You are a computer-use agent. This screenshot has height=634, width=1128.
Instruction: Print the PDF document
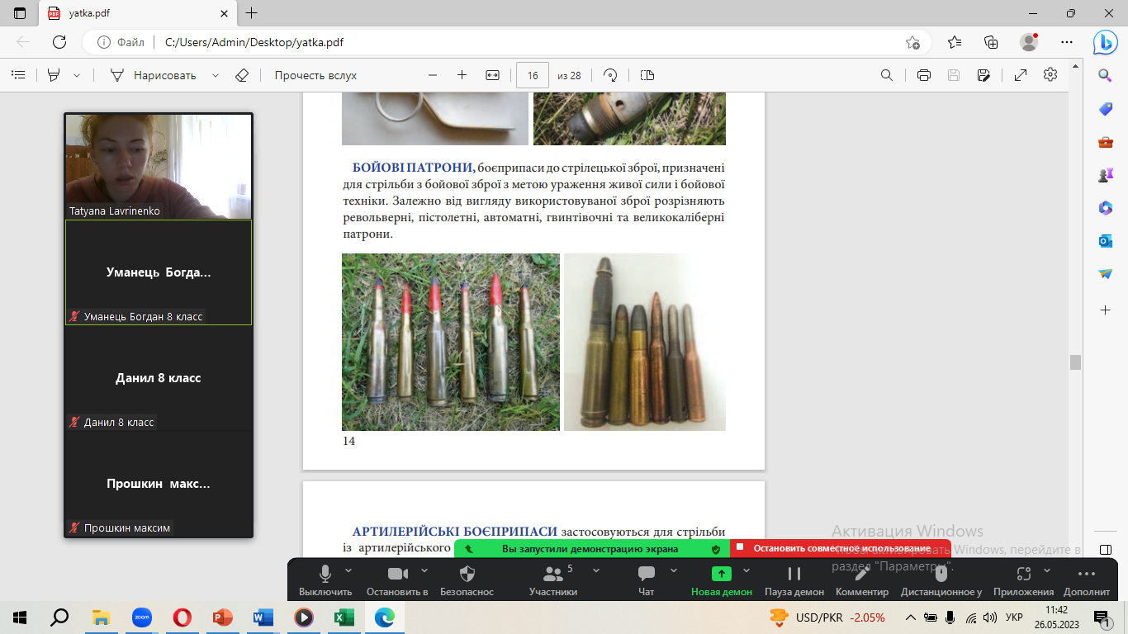[924, 75]
